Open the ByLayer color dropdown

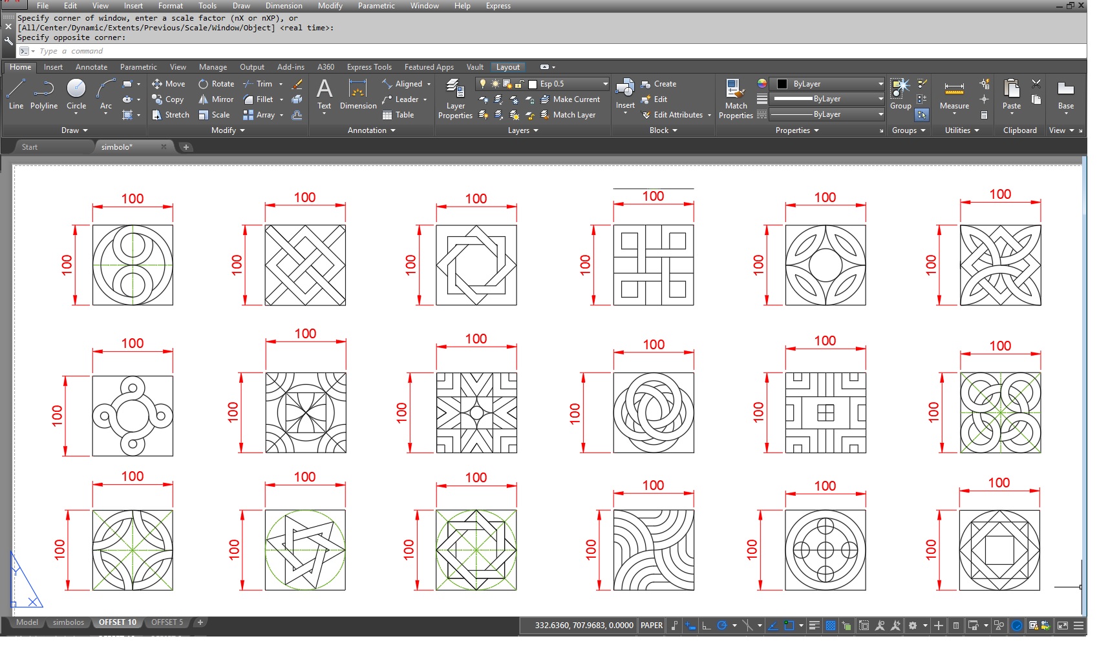point(880,84)
